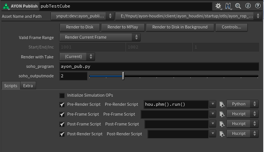This screenshot has height=152, width=264.
Task: Click file chooser icon for Post-Render Script
Action: (x=222, y=134)
